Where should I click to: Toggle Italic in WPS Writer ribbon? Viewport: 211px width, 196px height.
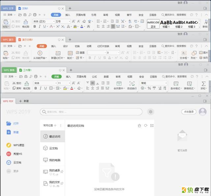40,26
